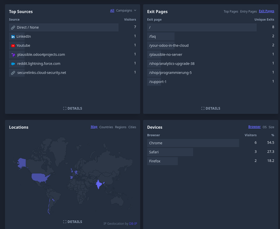Click the red Youtube icon
Screen dimensions: 280x229
13,45
